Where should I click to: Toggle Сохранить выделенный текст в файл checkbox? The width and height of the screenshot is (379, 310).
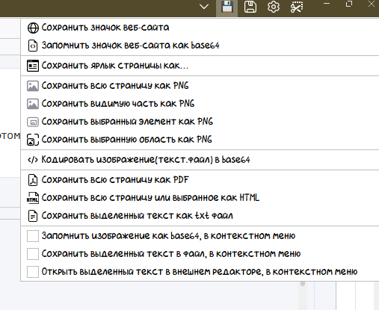click(x=33, y=254)
